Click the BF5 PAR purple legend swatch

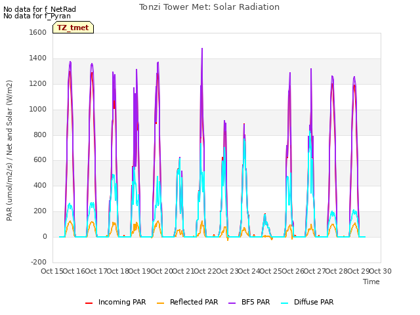coord(232,303)
